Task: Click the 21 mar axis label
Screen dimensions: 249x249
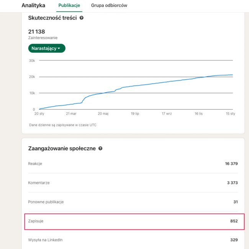Action: tap(71, 113)
